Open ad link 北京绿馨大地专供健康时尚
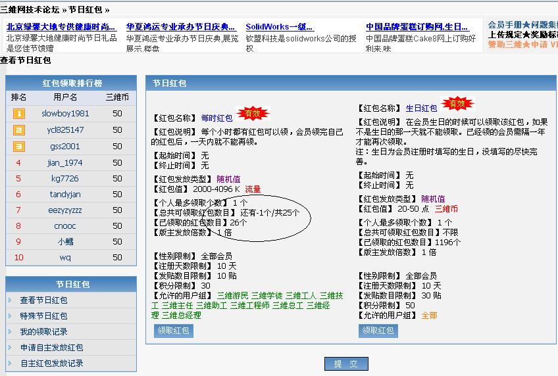558x376 pixels. (61, 27)
